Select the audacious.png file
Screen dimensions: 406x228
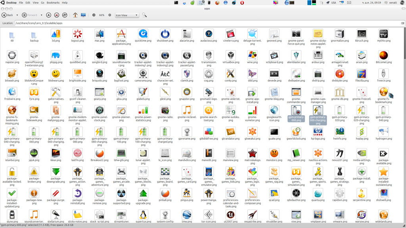click(x=209, y=36)
